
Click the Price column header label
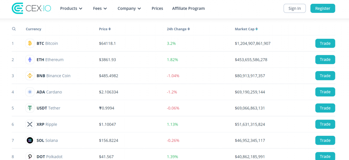point(103,29)
